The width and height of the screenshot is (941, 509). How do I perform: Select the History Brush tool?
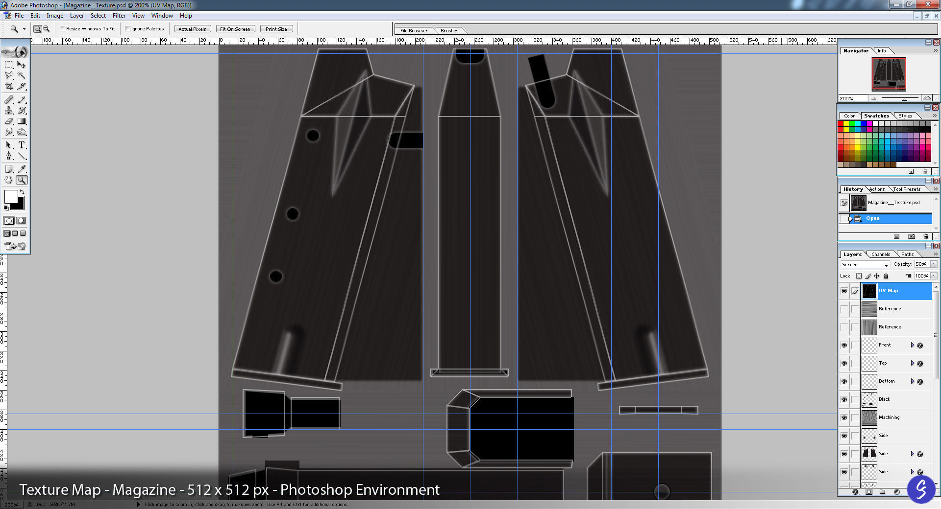[x=22, y=110]
